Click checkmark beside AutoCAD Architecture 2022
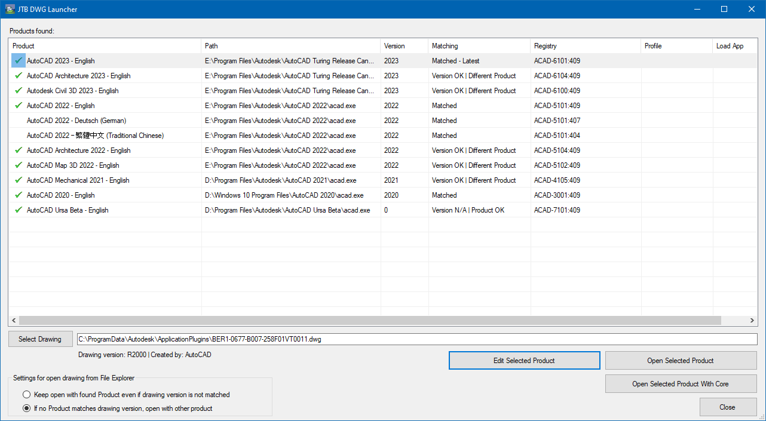This screenshot has height=421, width=766. (19, 150)
